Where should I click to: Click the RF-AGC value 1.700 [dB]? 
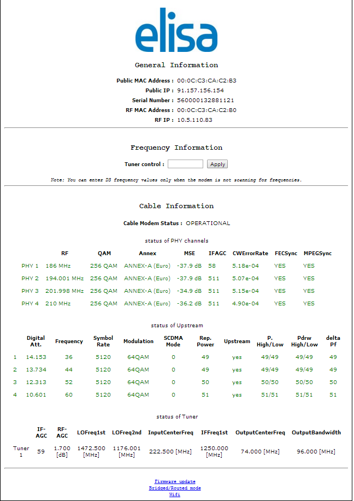point(62,451)
